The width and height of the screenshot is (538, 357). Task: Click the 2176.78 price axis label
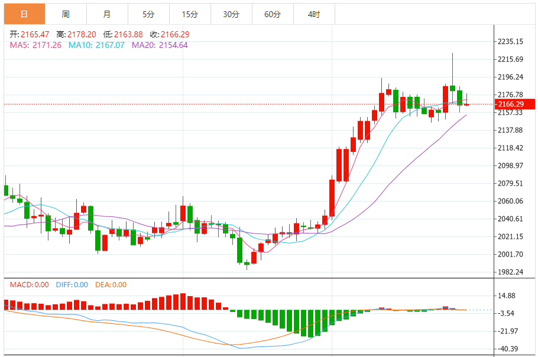(x=510, y=95)
